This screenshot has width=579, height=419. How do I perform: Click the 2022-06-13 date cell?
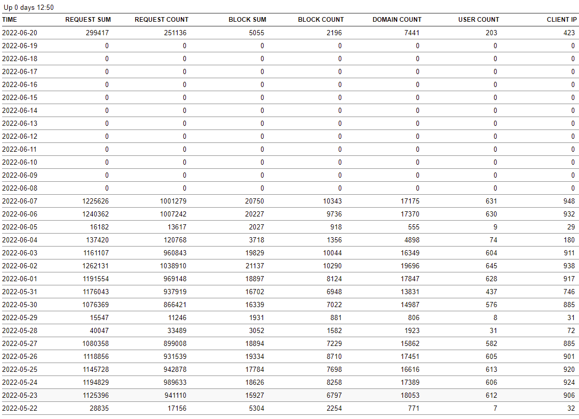[x=20, y=123]
